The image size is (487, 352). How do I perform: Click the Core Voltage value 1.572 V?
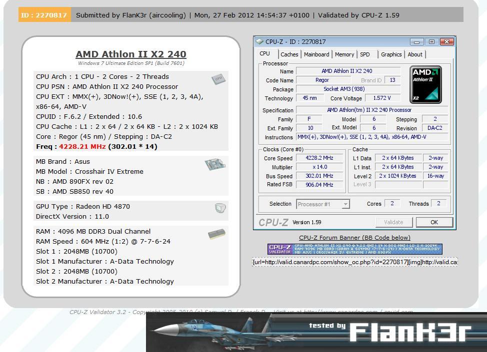pyautogui.click(x=382, y=98)
